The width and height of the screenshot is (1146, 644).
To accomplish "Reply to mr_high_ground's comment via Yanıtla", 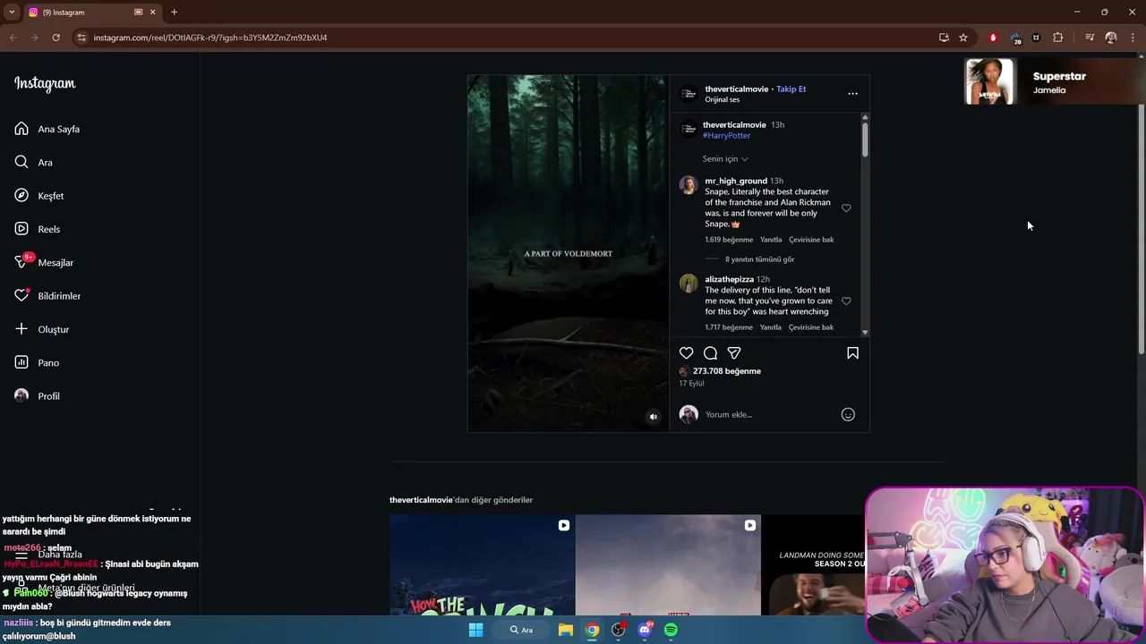I will [x=771, y=240].
